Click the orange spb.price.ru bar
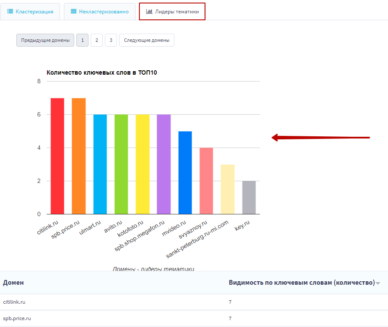Viewport: 388px width, 327px height. point(79,156)
